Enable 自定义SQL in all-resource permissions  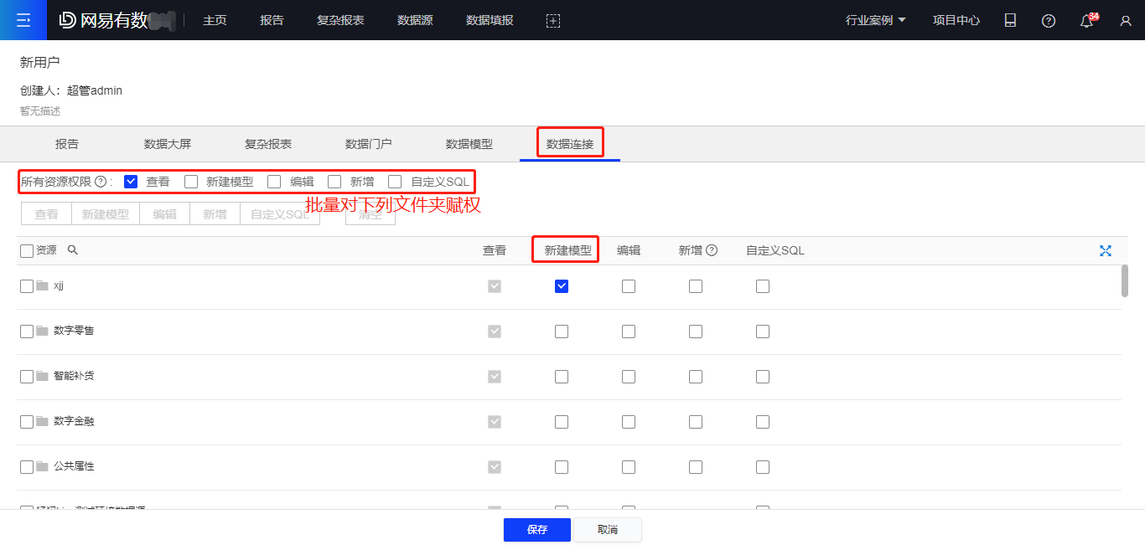395,182
